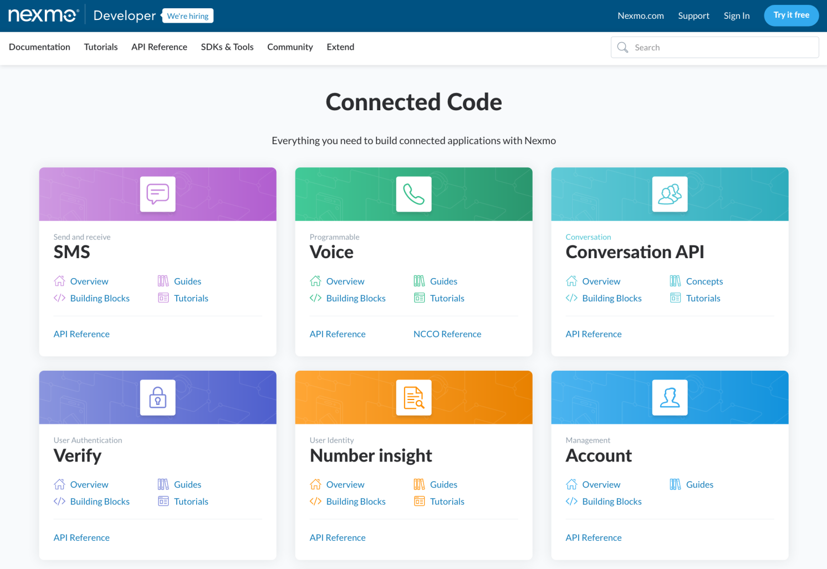
Task: Click the Conversation API people icon
Action: click(670, 194)
